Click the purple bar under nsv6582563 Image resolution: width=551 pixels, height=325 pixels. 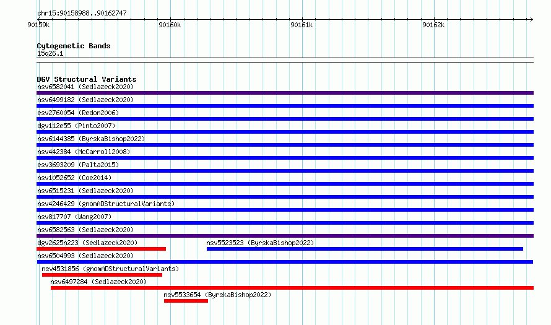tap(285, 236)
